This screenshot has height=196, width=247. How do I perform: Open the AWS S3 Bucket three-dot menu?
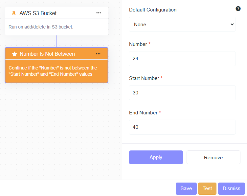point(99,13)
